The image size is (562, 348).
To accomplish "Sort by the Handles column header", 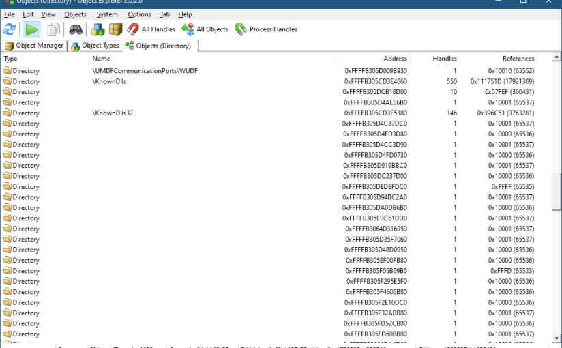I will (x=434, y=59).
